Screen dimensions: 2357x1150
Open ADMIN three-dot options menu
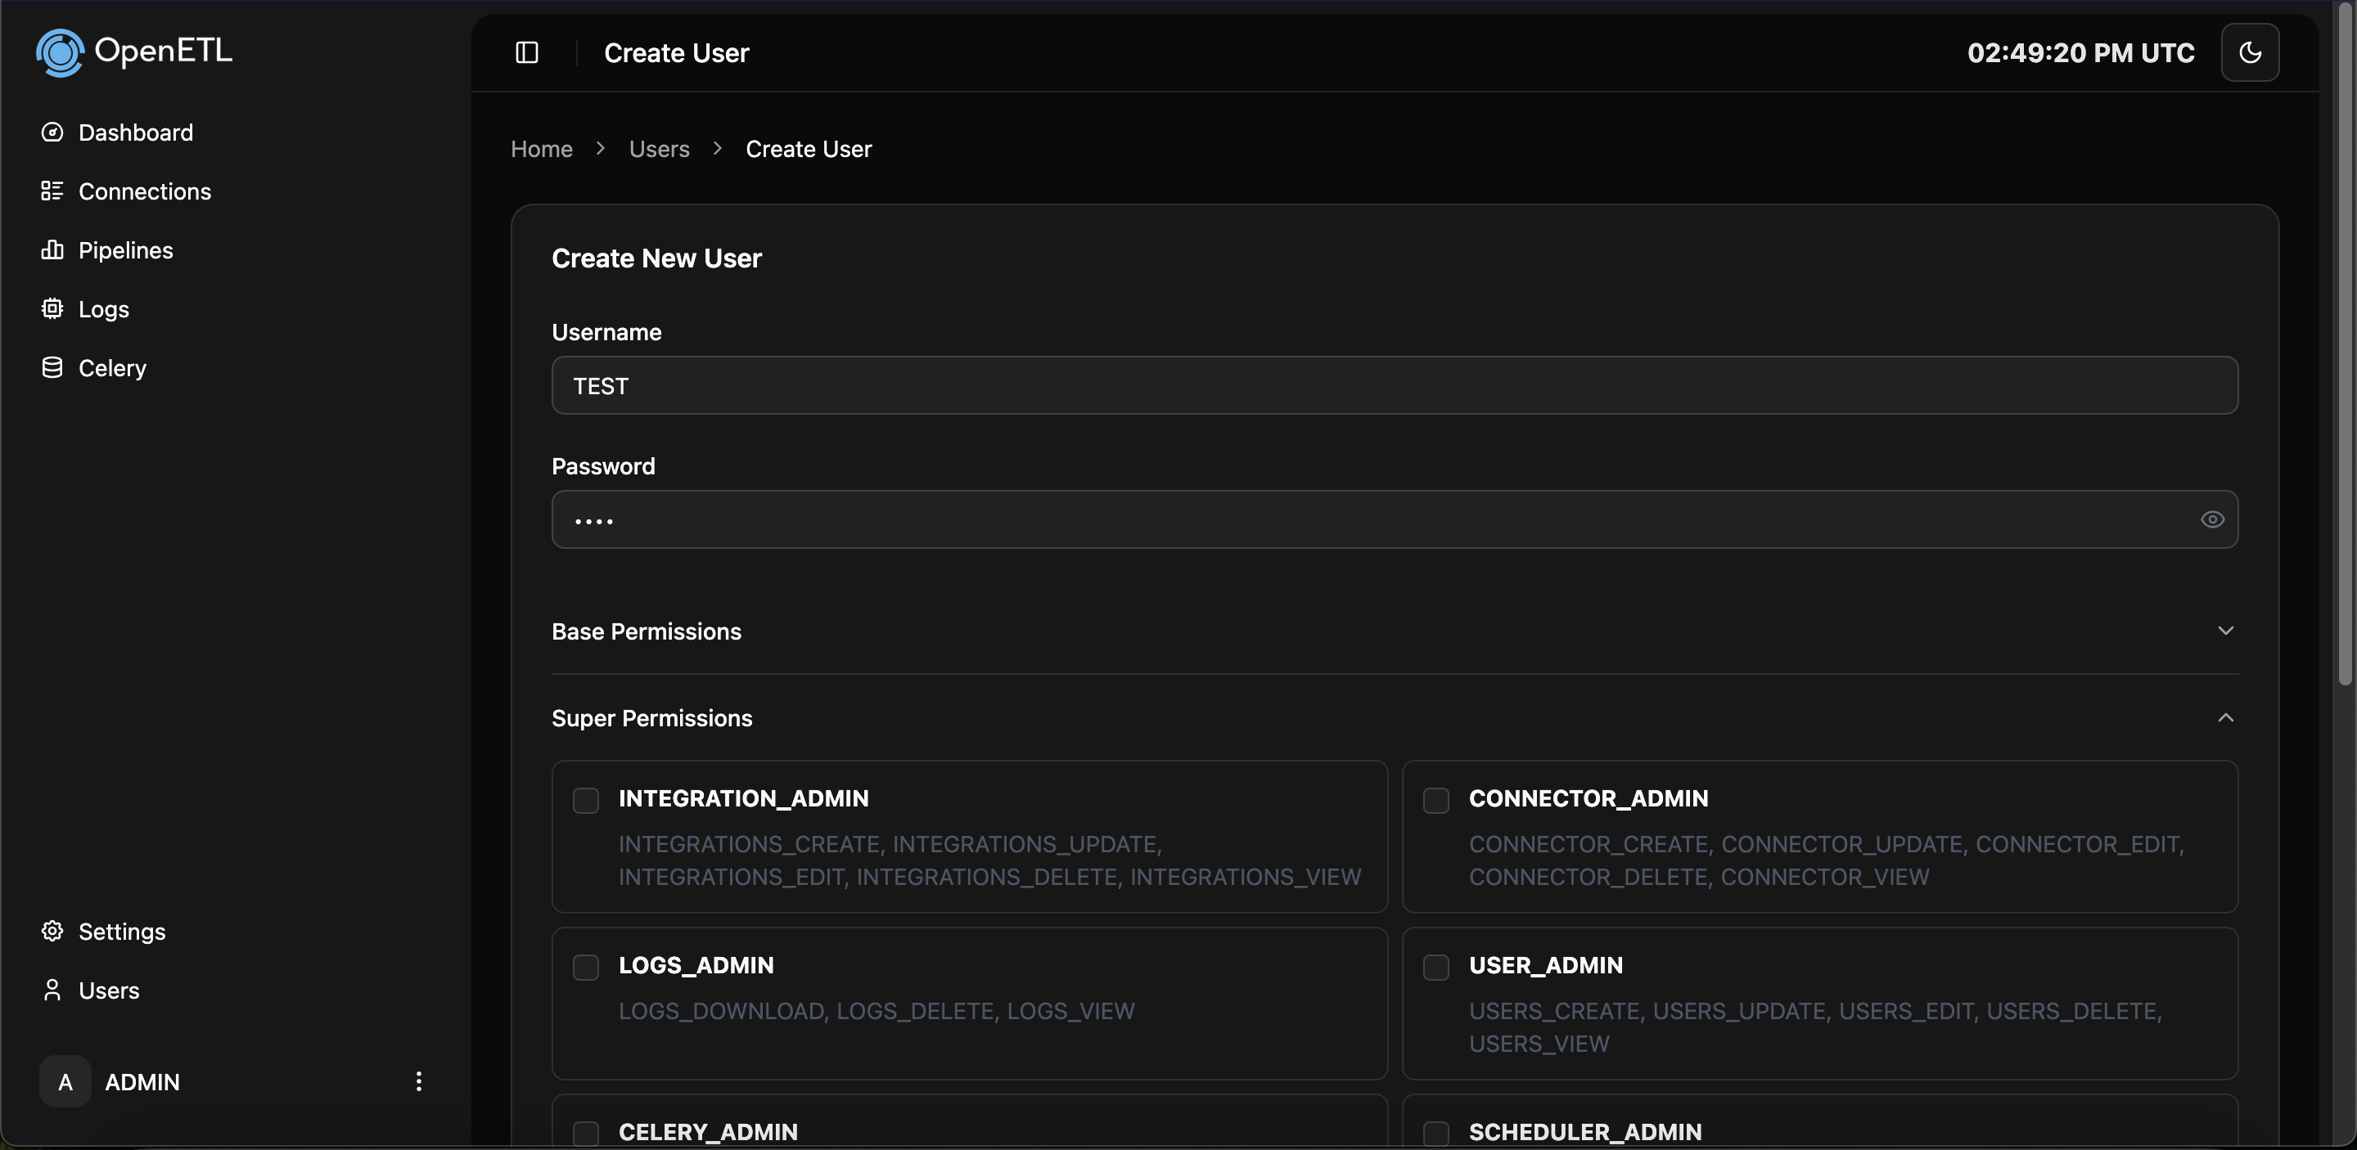[418, 1081]
